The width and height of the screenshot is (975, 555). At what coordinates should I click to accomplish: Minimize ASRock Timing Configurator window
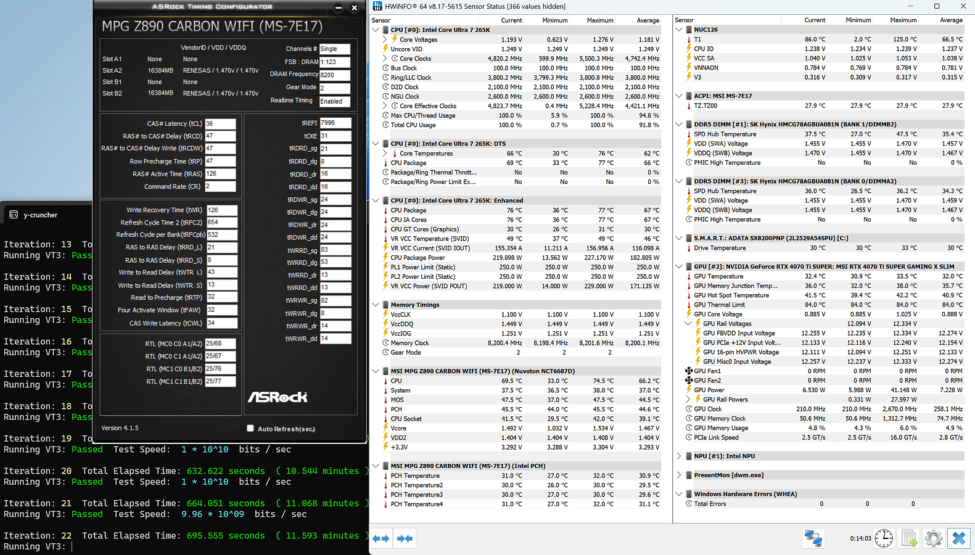pos(338,8)
